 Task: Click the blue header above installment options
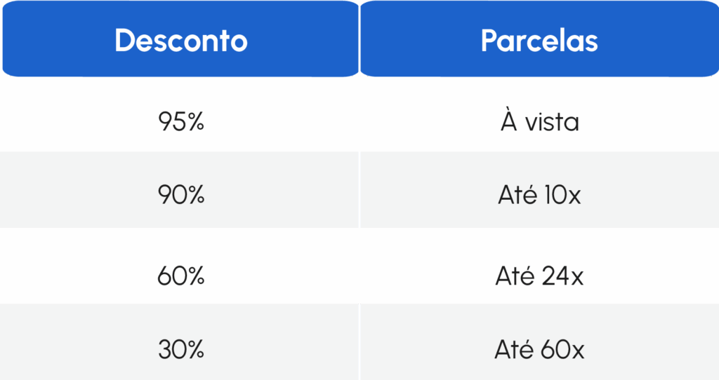click(539, 40)
